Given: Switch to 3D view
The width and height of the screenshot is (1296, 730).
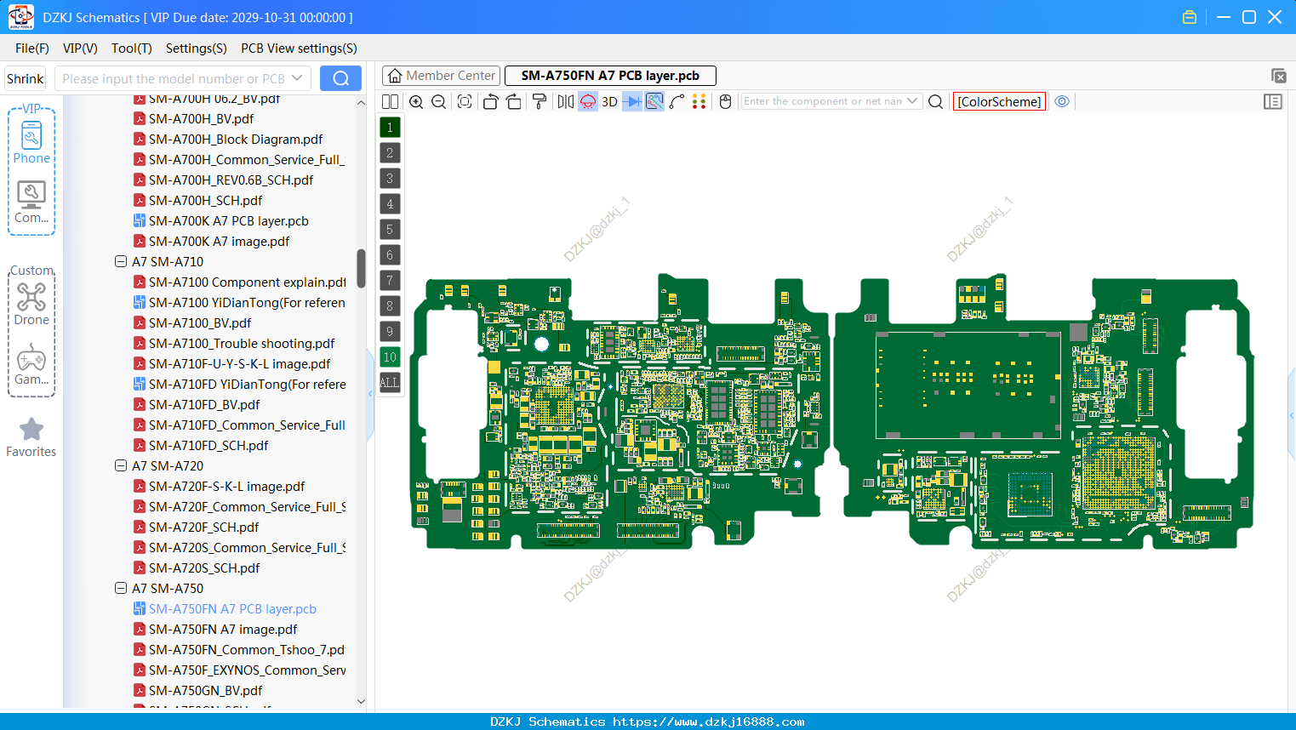Looking at the screenshot, I should (609, 101).
